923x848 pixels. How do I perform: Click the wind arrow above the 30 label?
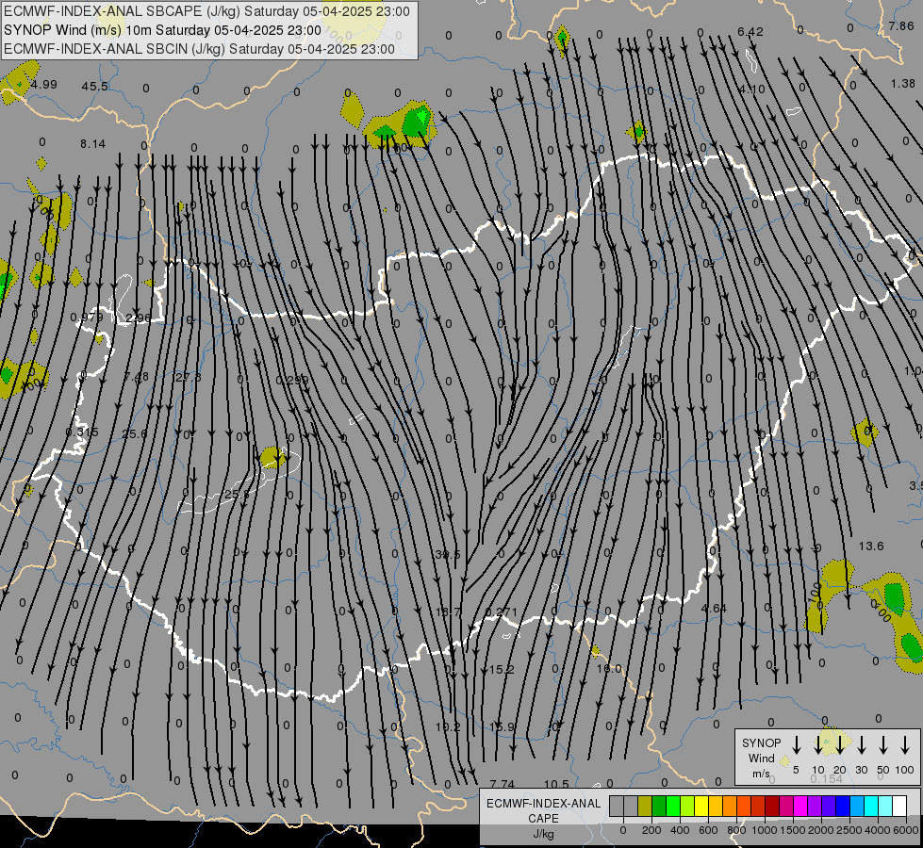pos(861,744)
